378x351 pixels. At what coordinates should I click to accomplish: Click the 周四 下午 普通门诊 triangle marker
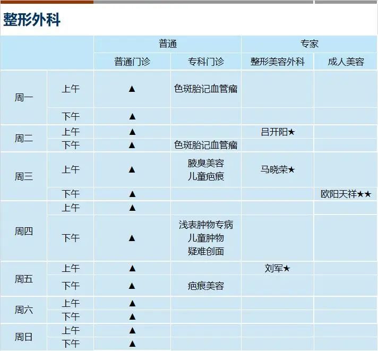(x=132, y=238)
